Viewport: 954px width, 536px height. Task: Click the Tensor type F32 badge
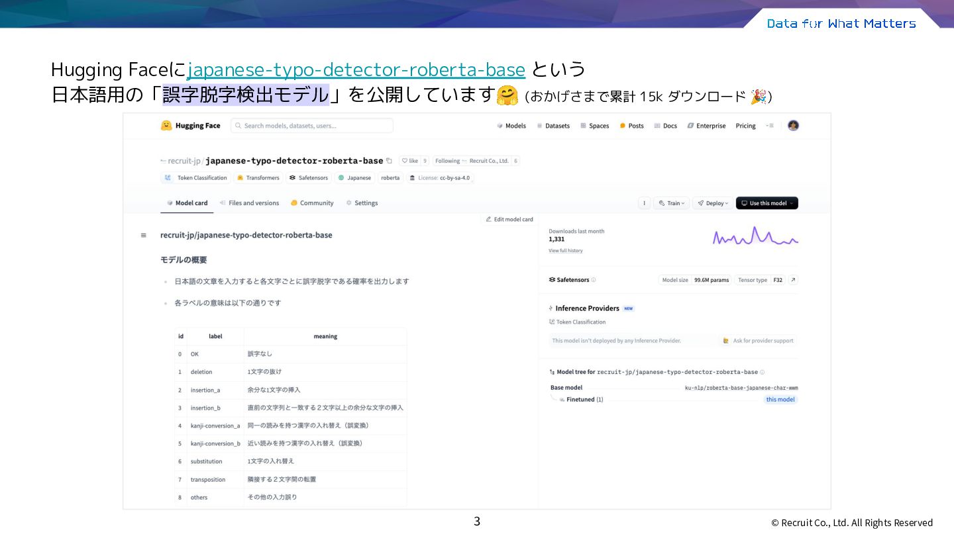point(761,280)
